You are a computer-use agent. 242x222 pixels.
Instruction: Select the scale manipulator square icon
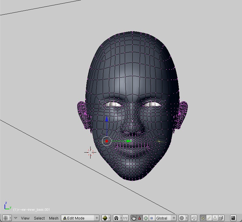(152, 218)
